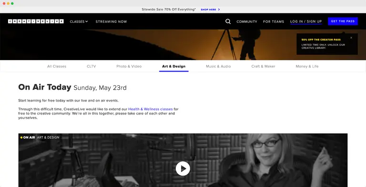Expand the Classes dropdown menu
Image resolution: width=366 pixels, height=187 pixels.
pos(79,21)
